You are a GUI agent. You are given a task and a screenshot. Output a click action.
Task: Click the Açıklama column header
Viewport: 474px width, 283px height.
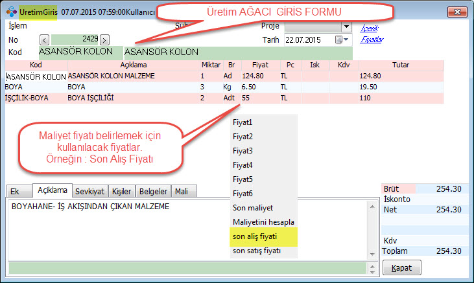(134, 65)
